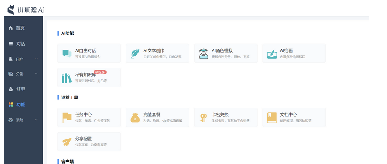Click the distribution icon beside 分销

coord(10,74)
